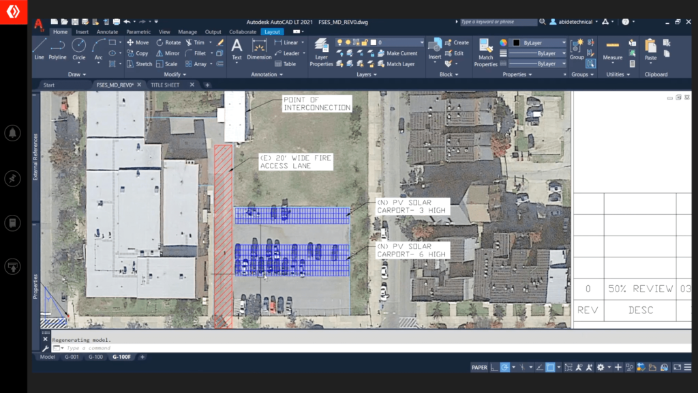The width and height of the screenshot is (698, 393).
Task: Toggle PAPER space in status bar
Action: pos(479,368)
